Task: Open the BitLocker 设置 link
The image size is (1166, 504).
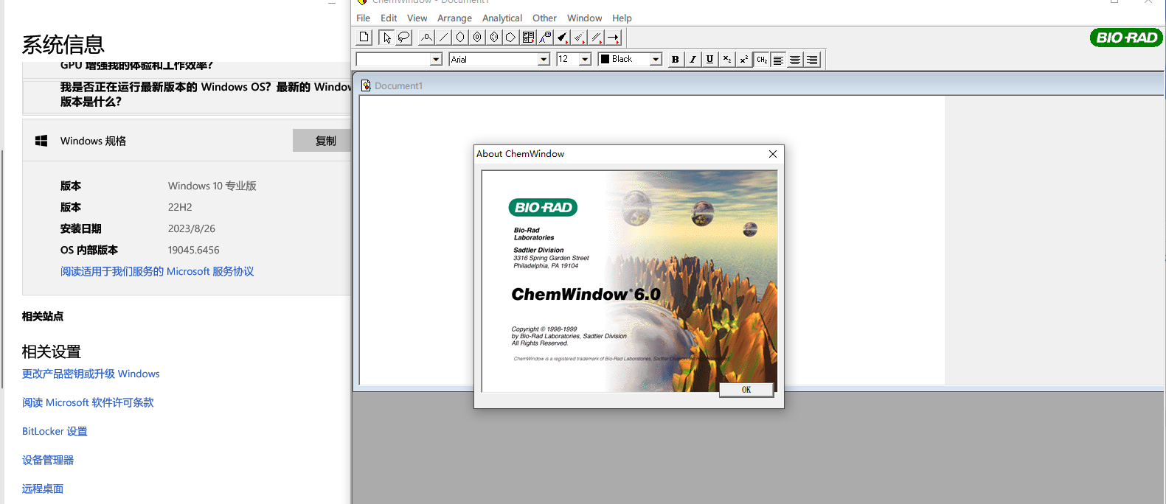Action: click(x=55, y=432)
